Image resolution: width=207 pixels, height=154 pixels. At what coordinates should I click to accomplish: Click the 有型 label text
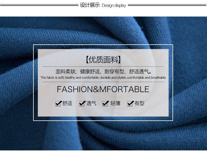[139, 103]
